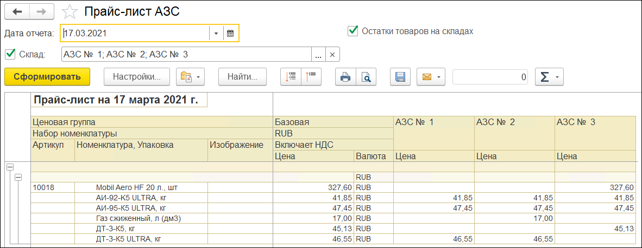Print the price list report
This screenshot has width=642, height=248.
[345, 77]
